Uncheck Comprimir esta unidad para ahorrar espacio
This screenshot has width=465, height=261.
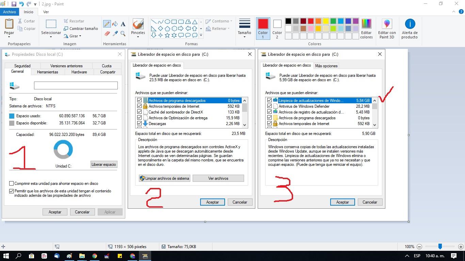[11, 184]
